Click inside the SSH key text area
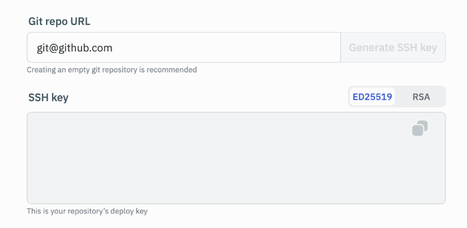Image resolution: width=467 pixels, height=228 pixels. click(x=222, y=160)
